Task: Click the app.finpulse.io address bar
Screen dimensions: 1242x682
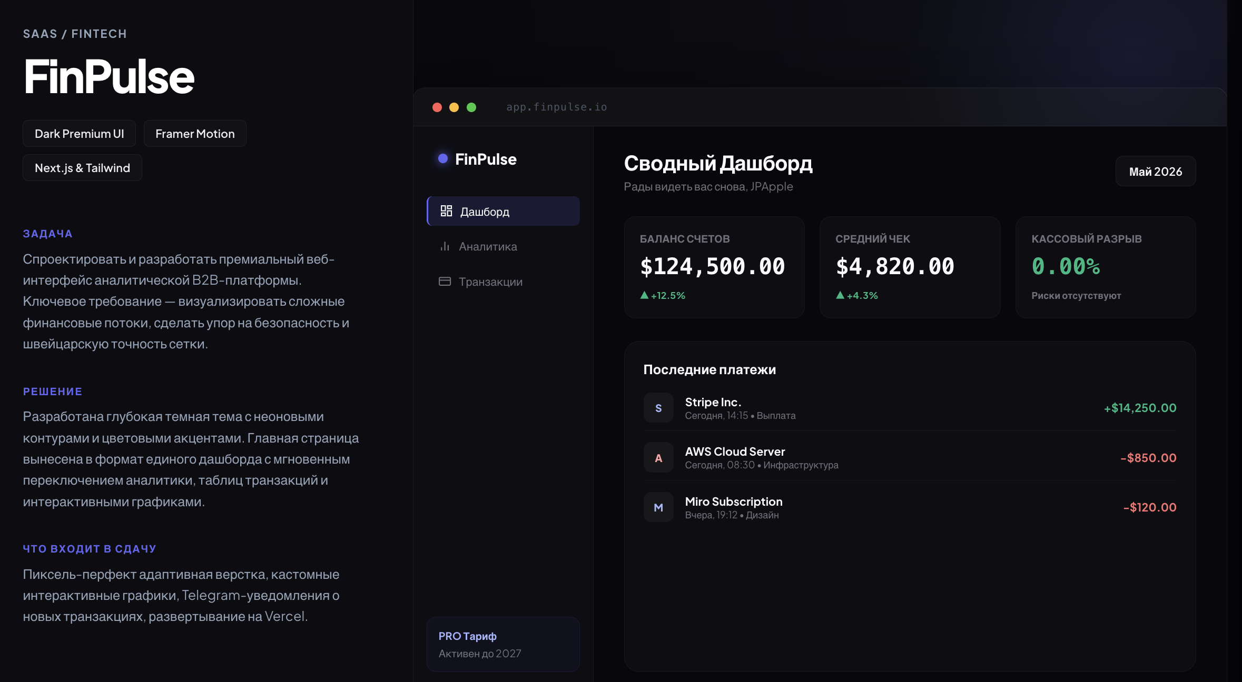Action: click(x=557, y=107)
